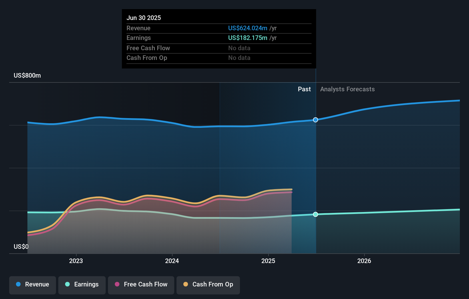Image resolution: width=469 pixels, height=299 pixels.
Task: Click the US$624.024m revenue value
Action: point(248,28)
